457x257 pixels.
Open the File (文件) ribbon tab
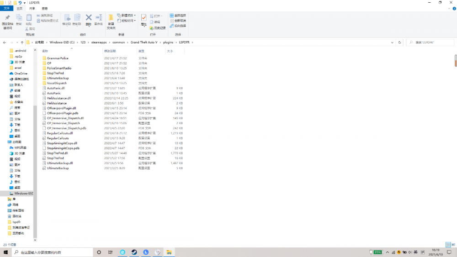point(6,8)
